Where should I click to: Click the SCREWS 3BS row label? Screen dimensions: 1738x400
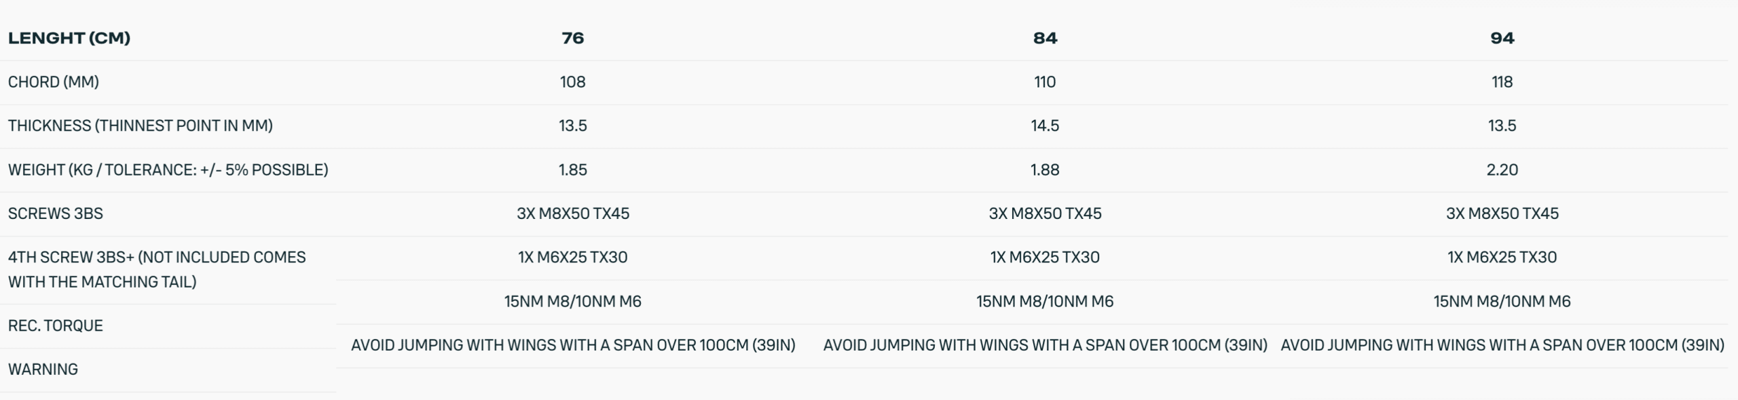pos(56,214)
